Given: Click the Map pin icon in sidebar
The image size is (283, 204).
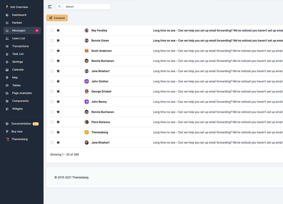Looking at the screenshot, I should click(x=7, y=77).
